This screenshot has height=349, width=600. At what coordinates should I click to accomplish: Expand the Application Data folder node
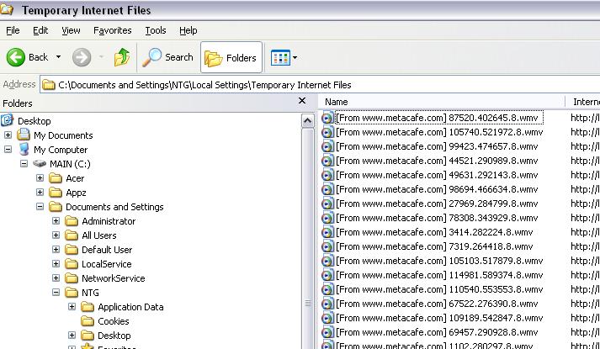[72, 306]
